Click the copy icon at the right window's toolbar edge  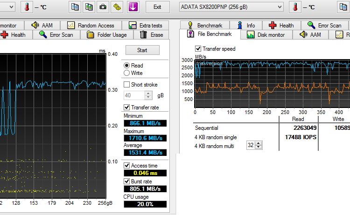(x=343, y=7)
